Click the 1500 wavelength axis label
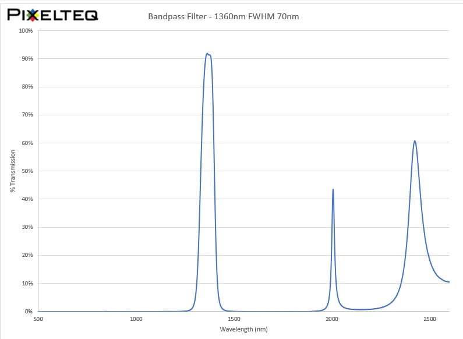Screen dimensions: 463x339 (234, 319)
